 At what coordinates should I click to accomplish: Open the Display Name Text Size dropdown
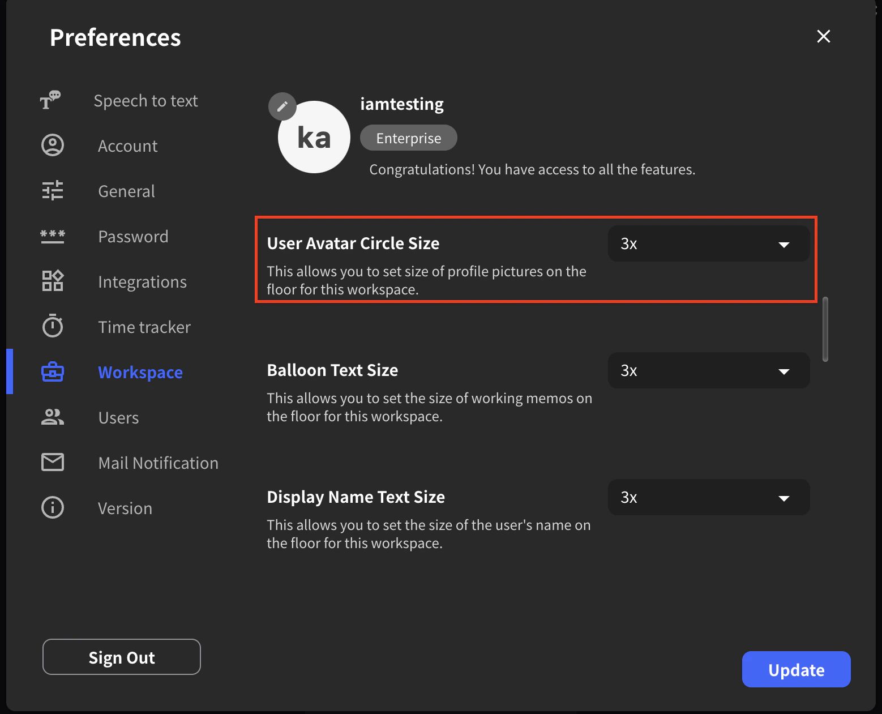pyautogui.click(x=708, y=498)
